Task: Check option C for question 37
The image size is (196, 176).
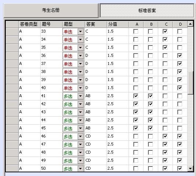Action: tap(165, 64)
